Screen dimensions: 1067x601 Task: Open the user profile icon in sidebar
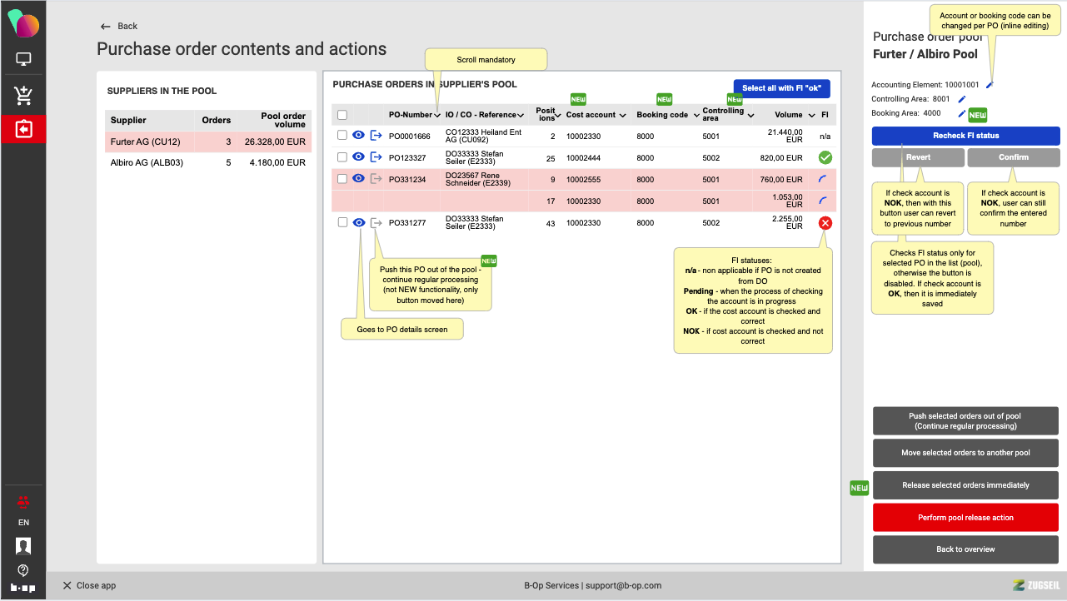23,546
